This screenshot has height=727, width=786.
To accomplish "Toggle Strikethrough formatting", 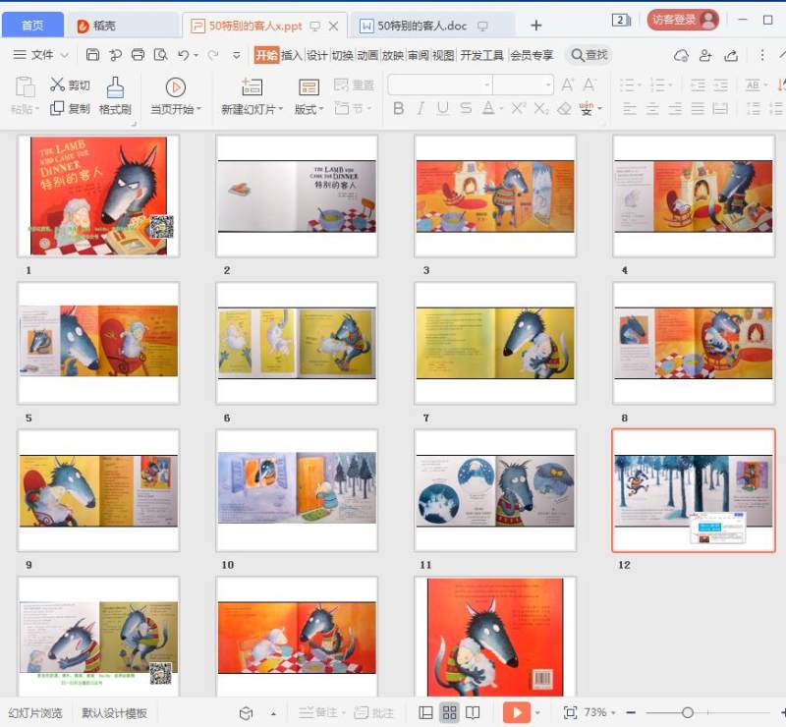I will click(466, 108).
